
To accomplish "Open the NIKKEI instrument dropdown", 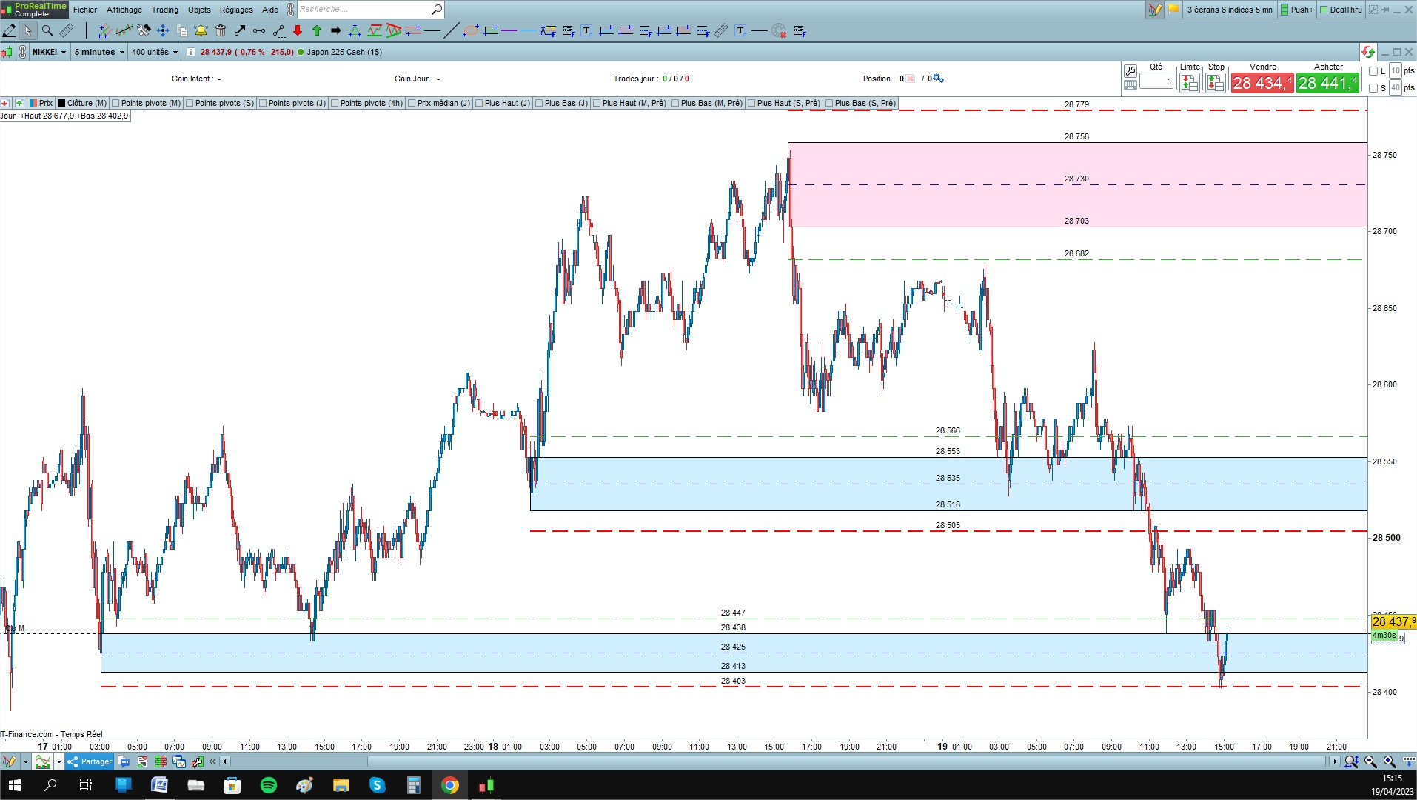I will [49, 52].
